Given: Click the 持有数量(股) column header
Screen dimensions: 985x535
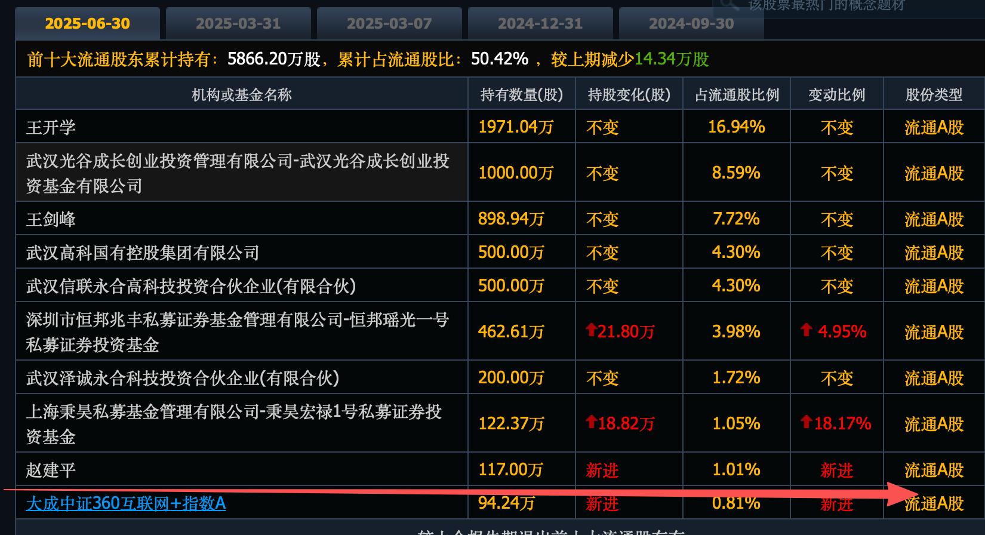Looking at the screenshot, I should click(522, 95).
